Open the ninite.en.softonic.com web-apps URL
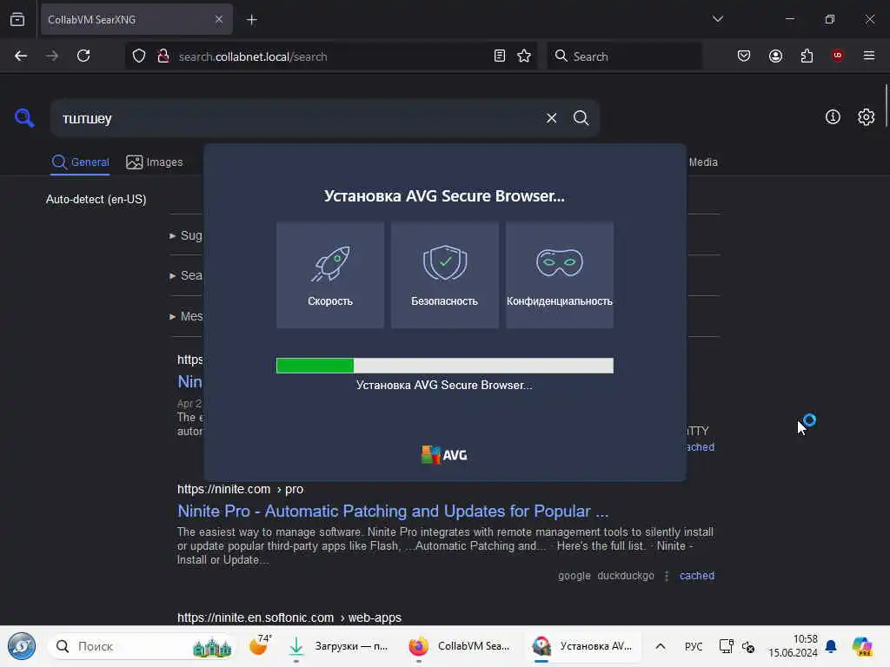The width and height of the screenshot is (890, 667). tap(289, 617)
